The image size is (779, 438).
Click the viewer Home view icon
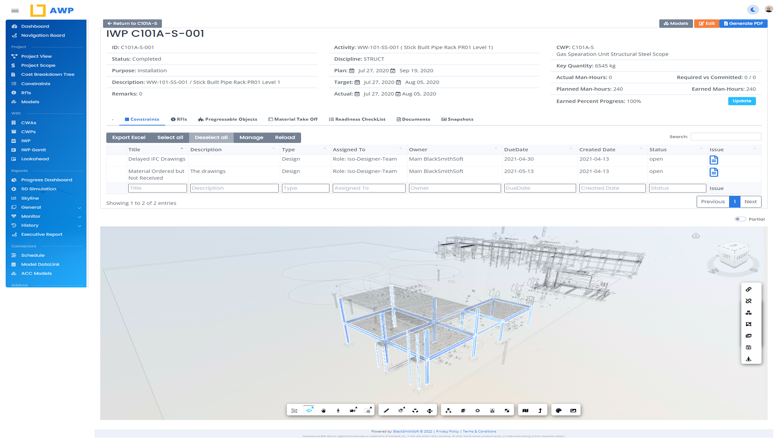(x=696, y=236)
